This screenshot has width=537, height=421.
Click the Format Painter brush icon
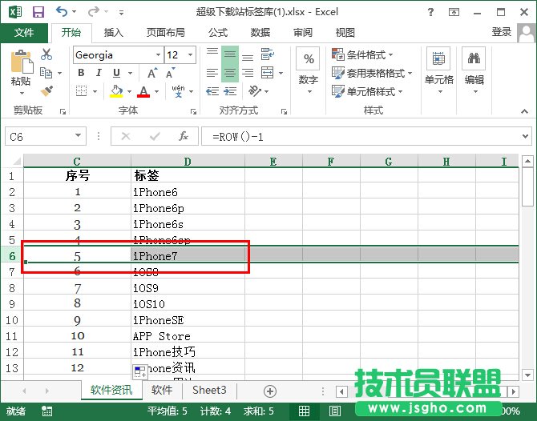click(x=46, y=90)
